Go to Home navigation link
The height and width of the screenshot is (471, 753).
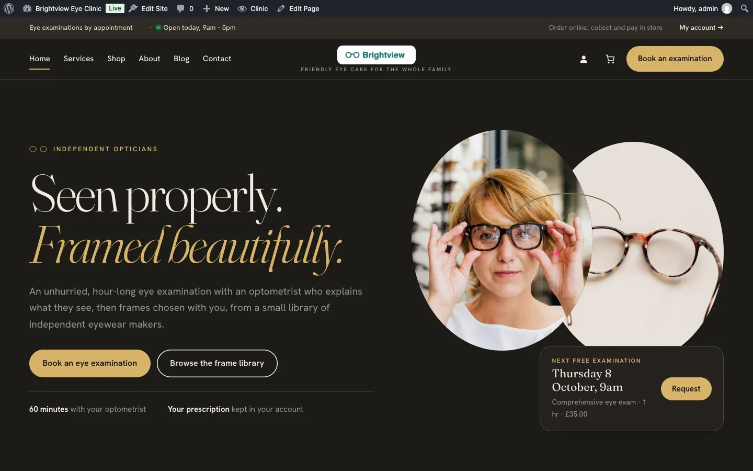(x=40, y=59)
